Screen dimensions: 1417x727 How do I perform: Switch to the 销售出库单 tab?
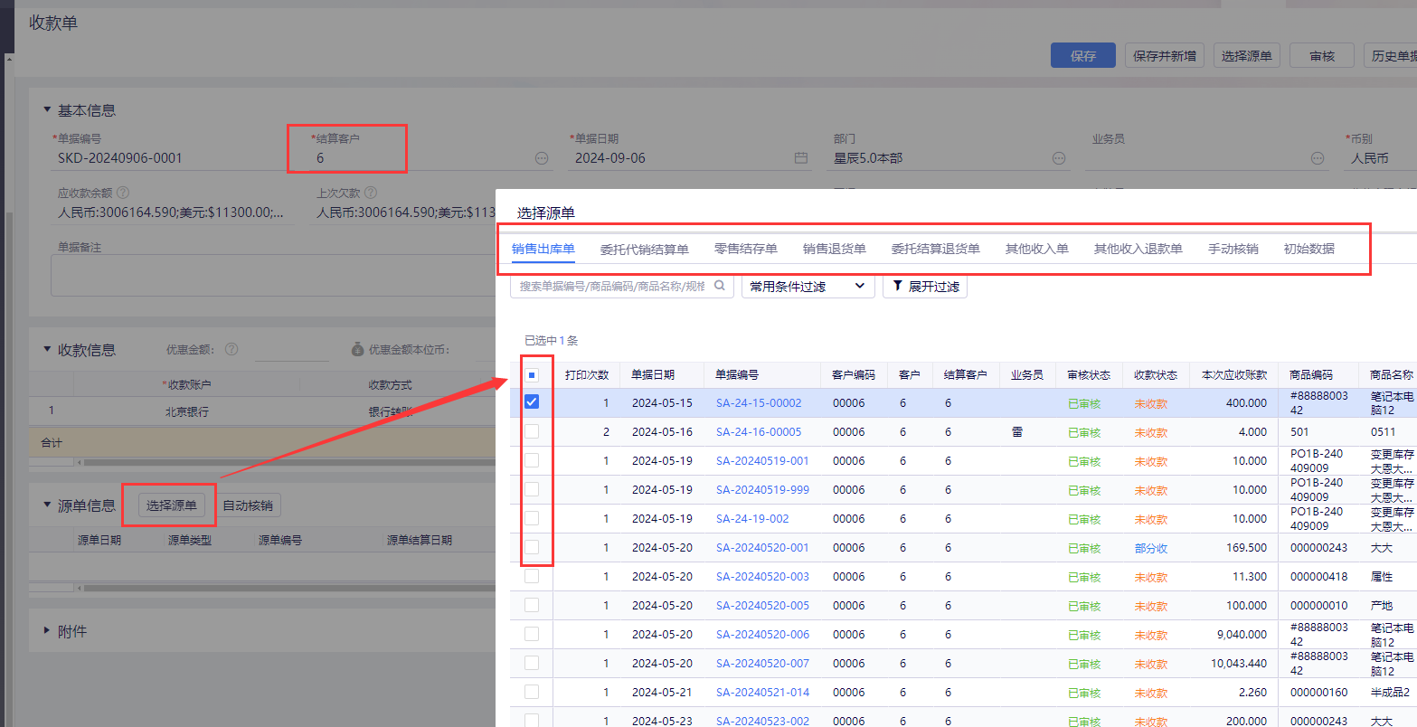click(x=543, y=249)
